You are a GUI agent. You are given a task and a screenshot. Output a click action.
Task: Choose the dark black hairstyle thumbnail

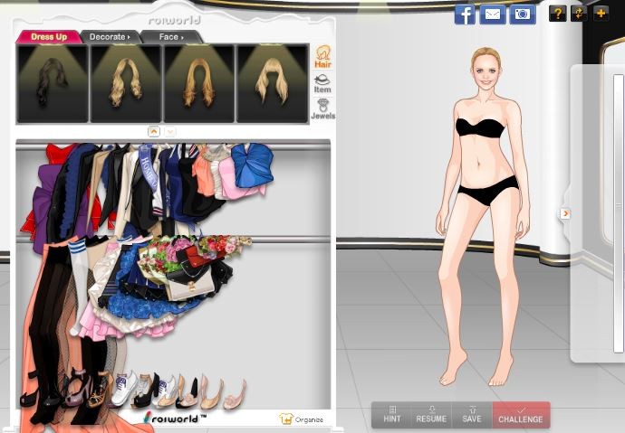coord(53,84)
